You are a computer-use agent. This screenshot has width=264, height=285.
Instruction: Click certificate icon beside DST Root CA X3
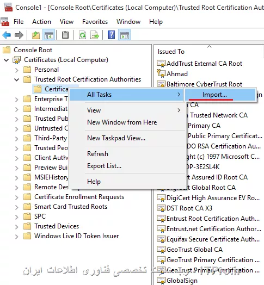click(161, 208)
